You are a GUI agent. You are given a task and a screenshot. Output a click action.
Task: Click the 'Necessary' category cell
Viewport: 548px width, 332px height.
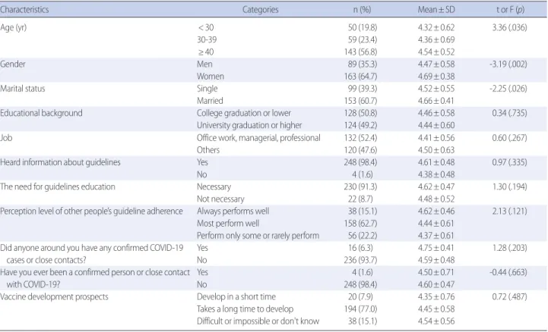214,186
